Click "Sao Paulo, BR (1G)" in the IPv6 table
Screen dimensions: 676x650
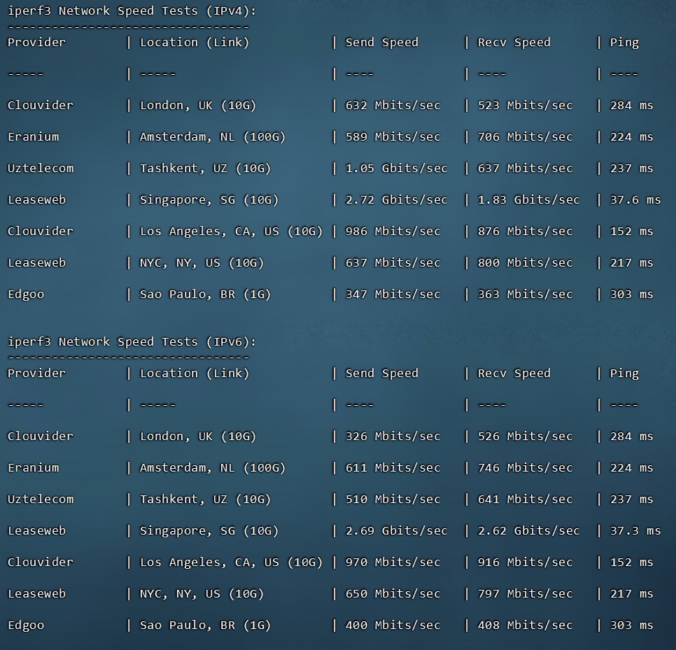205,626
